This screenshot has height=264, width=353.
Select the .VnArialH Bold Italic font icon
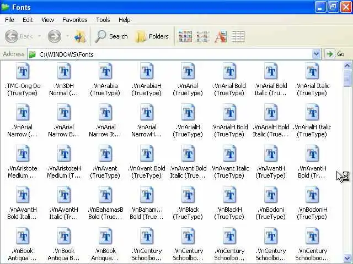coord(271,112)
